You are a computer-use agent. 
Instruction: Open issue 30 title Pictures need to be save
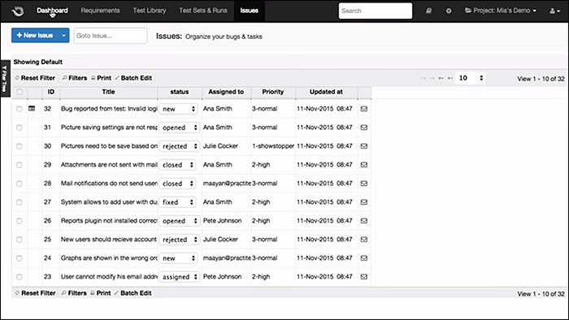pos(109,146)
